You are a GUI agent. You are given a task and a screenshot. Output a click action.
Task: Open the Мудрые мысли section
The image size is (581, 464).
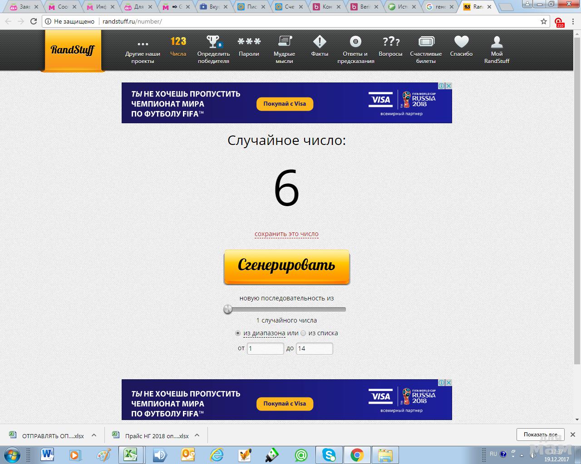(x=284, y=42)
